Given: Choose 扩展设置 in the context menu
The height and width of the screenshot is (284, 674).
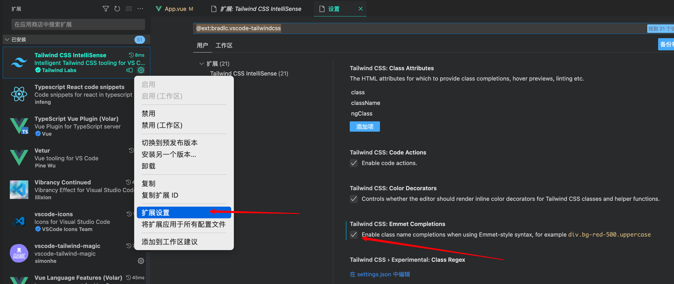Looking at the screenshot, I should coord(184,212).
